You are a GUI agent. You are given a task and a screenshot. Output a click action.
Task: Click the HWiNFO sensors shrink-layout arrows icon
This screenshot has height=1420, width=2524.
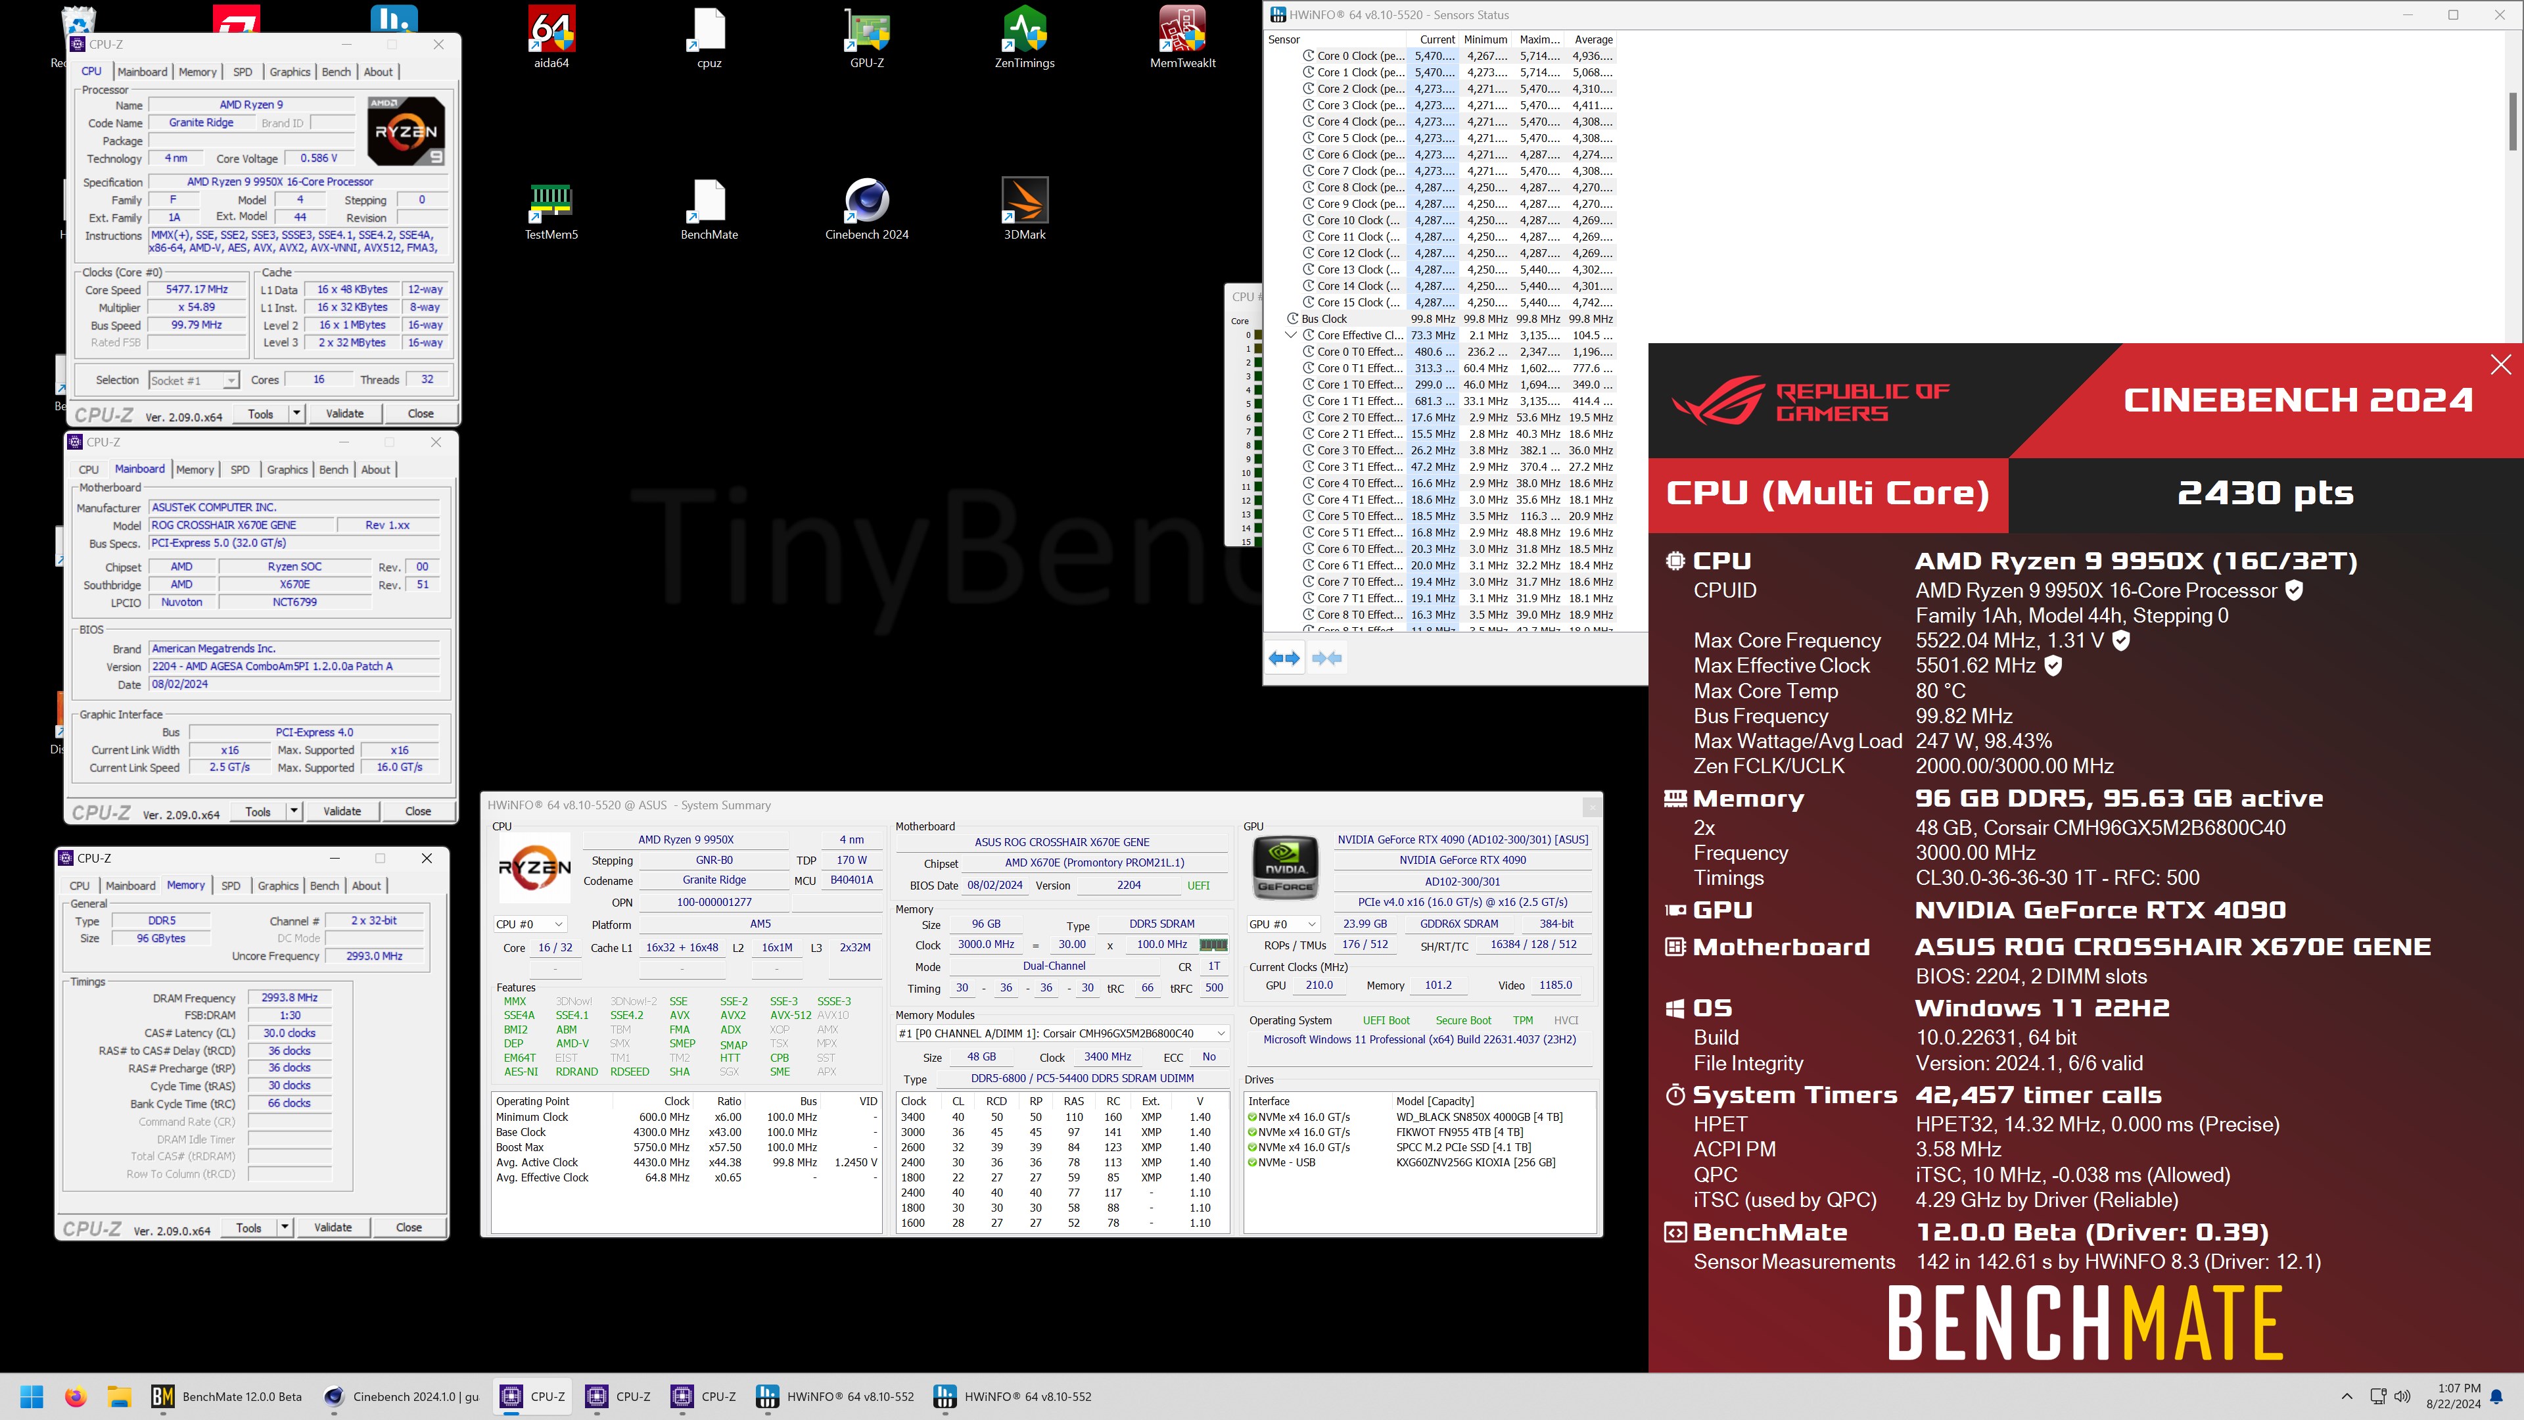(1326, 659)
